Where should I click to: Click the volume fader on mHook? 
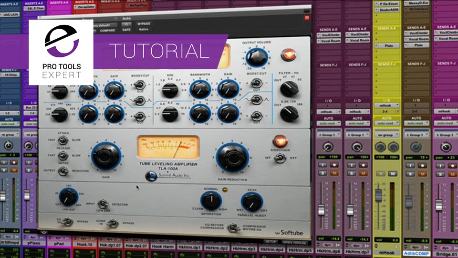point(379,195)
